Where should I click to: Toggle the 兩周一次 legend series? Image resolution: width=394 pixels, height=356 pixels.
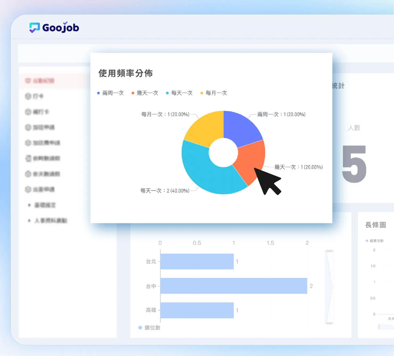point(110,93)
